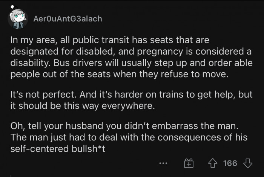Click the commenter's profile avatar
The height and width of the screenshot is (177, 264).
17,18
